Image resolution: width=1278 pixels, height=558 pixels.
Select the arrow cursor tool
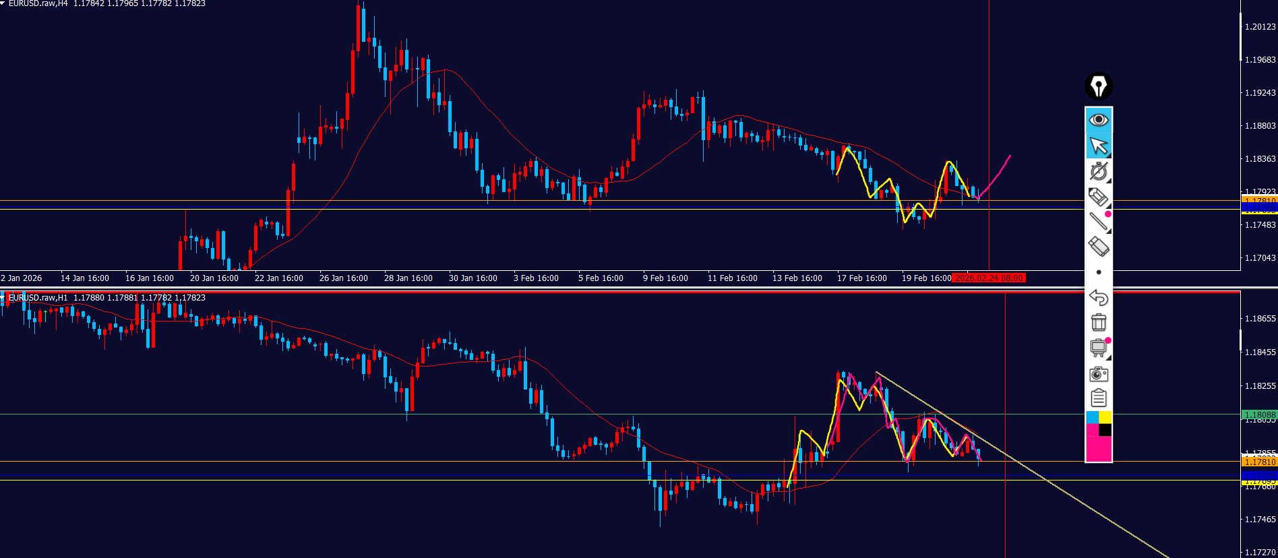(x=1099, y=146)
